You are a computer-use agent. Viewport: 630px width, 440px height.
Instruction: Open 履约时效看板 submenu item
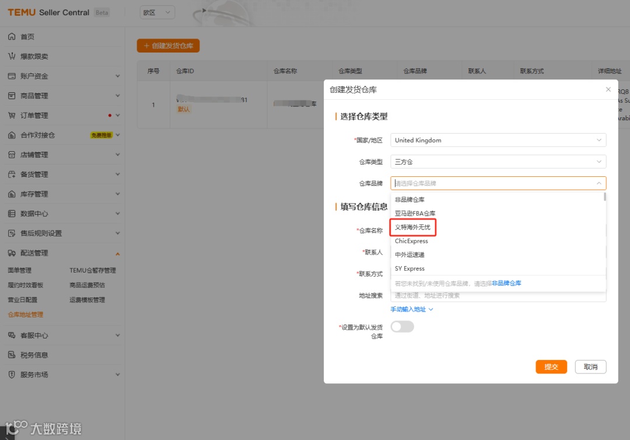[x=25, y=285]
